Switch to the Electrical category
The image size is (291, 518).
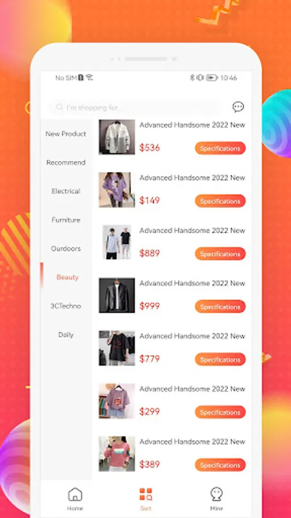click(x=66, y=191)
